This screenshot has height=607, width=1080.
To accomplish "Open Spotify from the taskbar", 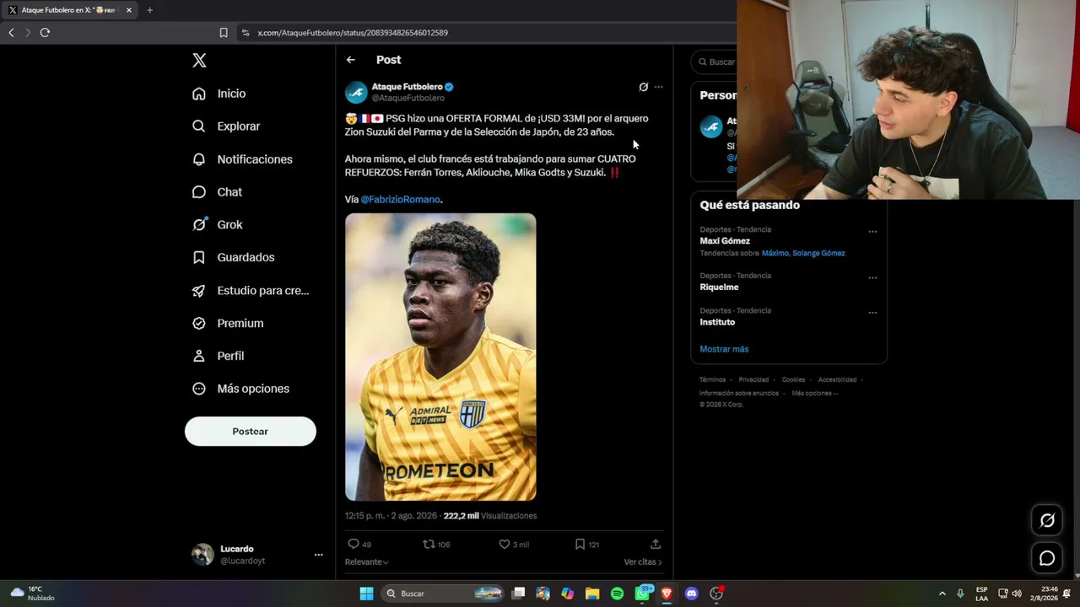I will coord(618,594).
